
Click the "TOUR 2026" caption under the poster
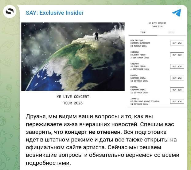pyautogui.click(x=73, y=103)
